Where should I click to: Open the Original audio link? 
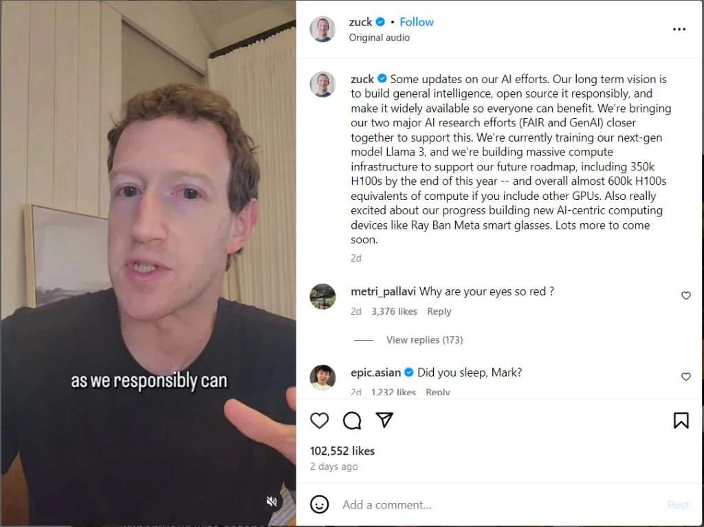(x=379, y=38)
